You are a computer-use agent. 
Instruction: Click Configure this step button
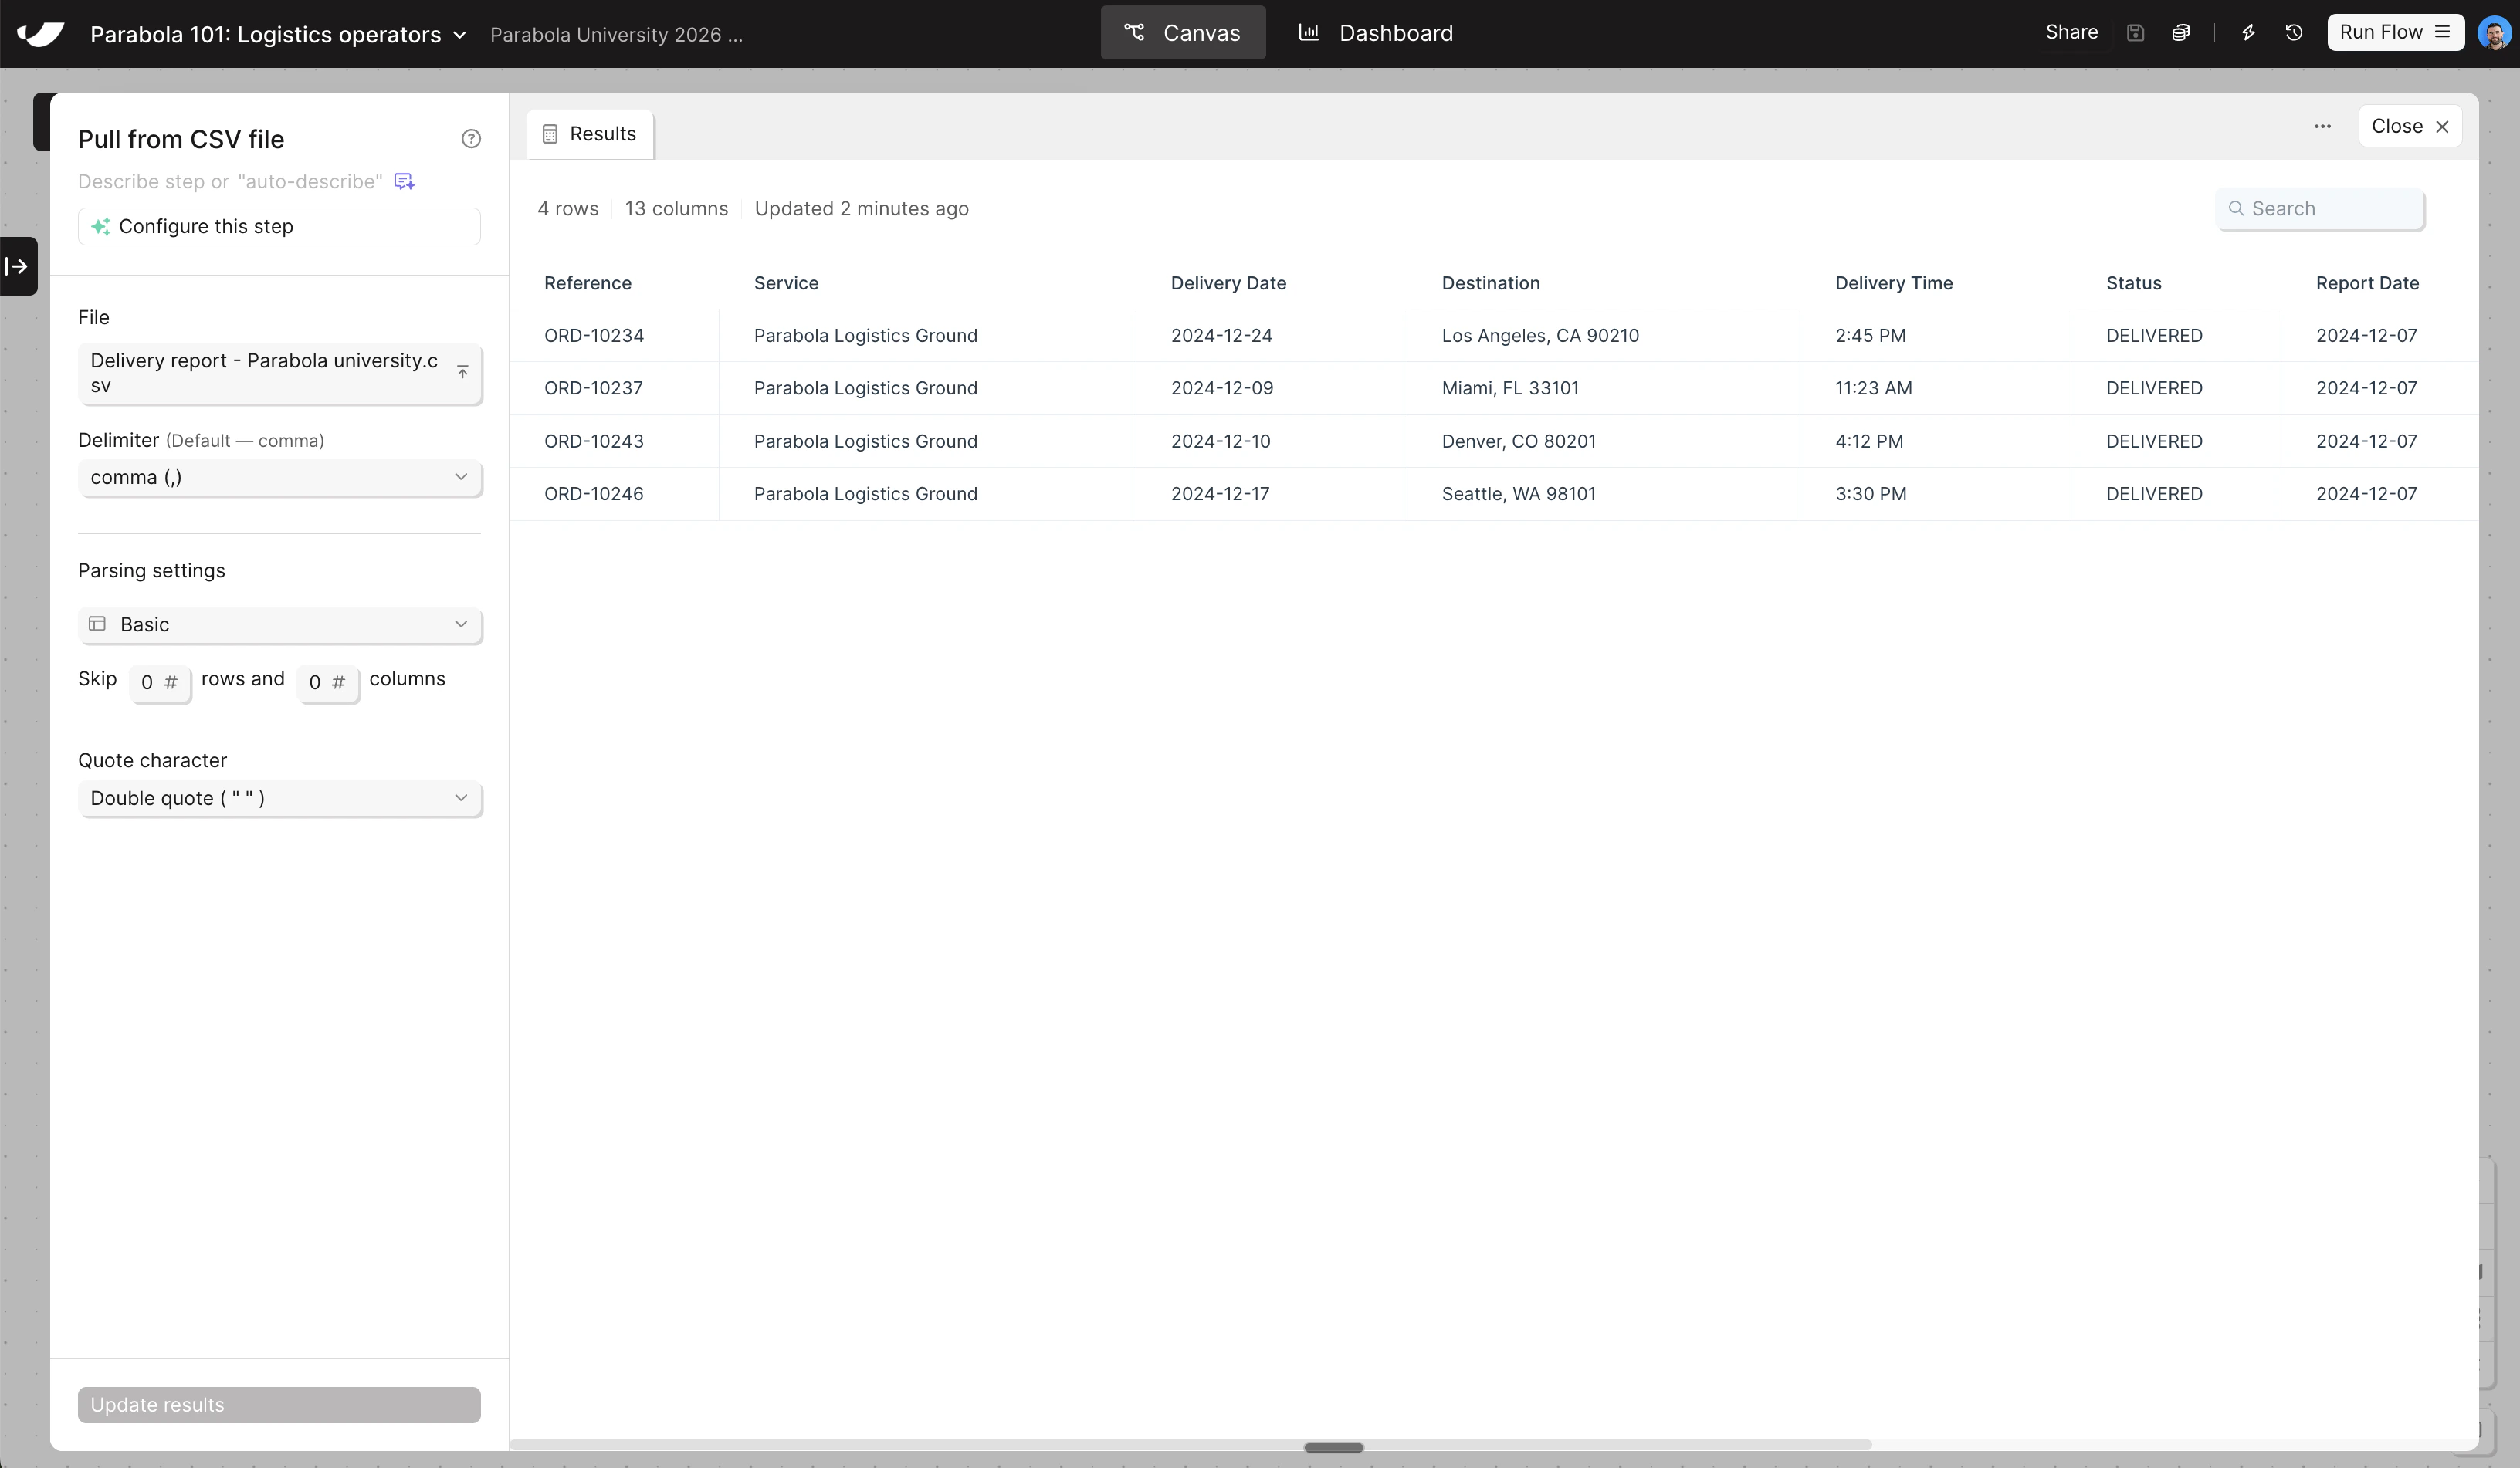click(279, 226)
